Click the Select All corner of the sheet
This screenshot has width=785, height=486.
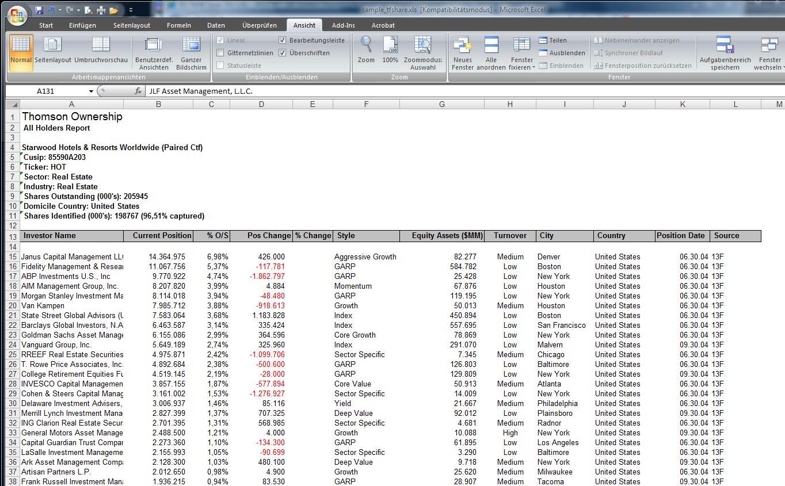click(x=13, y=104)
